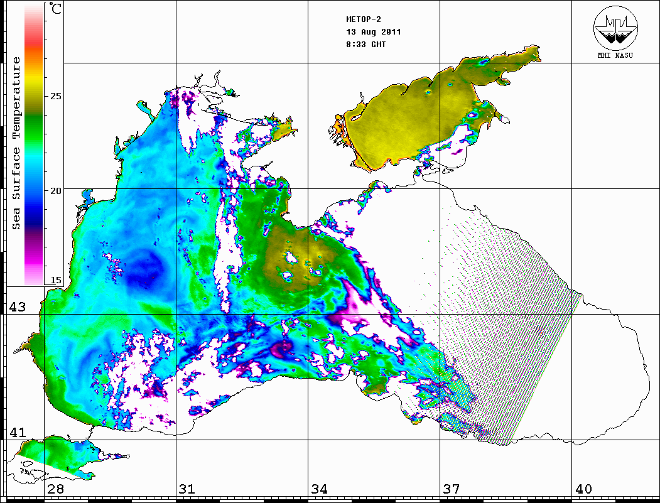Click the '15' color scale tick label

click(x=56, y=280)
